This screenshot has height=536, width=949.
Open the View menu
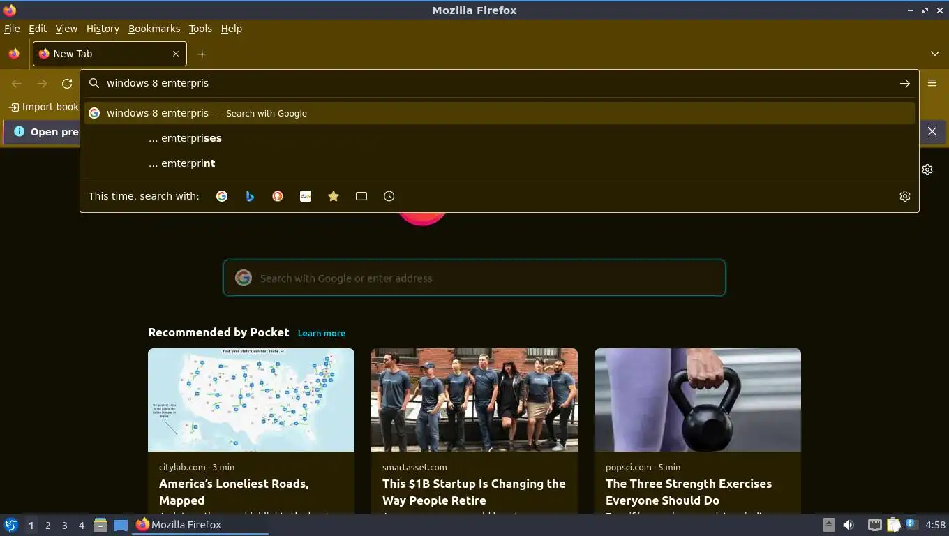[66, 29]
